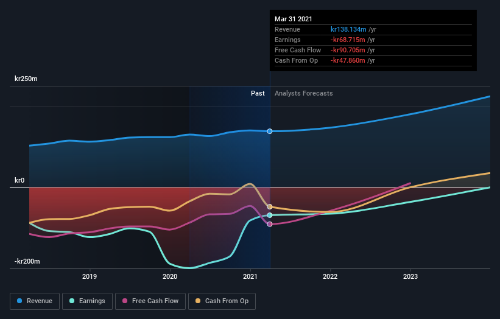Toggle the Free Cash Flow legend button
Image resolution: width=500 pixels, height=319 pixels.
(150, 301)
